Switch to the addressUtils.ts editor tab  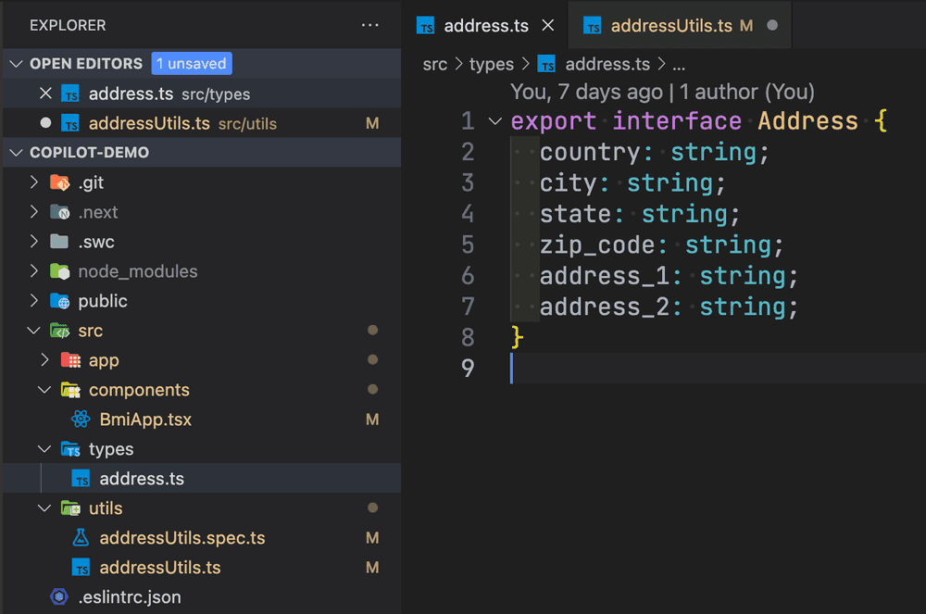pos(670,26)
